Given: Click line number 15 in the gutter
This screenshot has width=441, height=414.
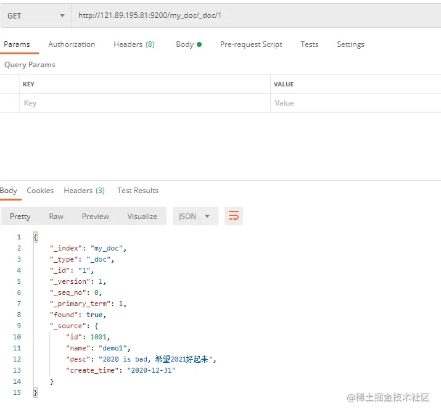Looking at the screenshot, I should [x=17, y=392].
